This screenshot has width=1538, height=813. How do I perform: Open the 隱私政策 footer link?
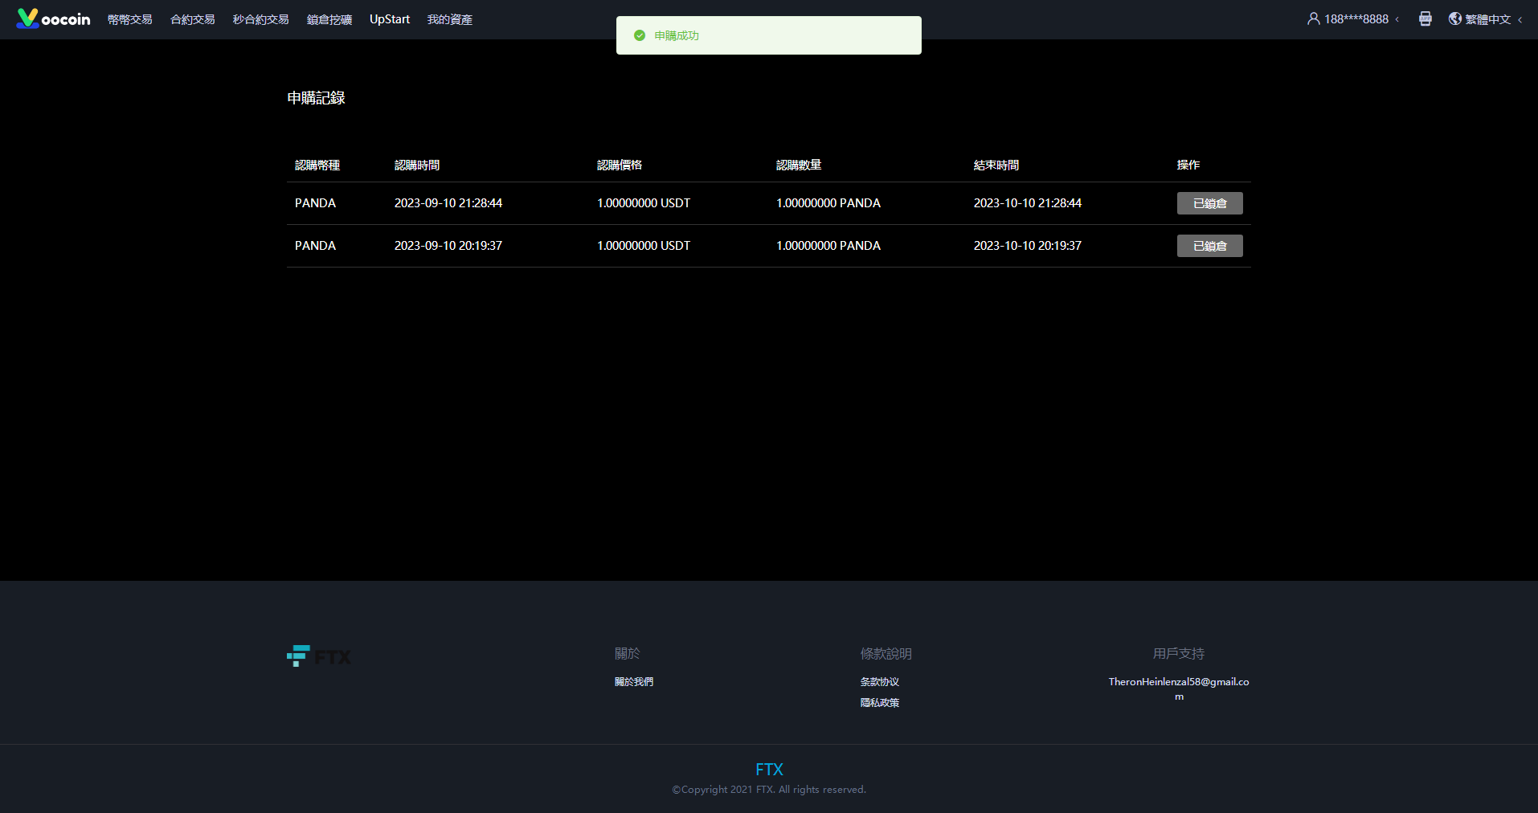coord(879,702)
